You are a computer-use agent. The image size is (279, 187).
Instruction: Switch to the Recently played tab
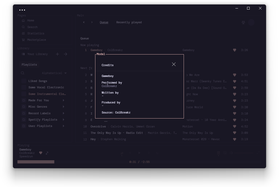129,22
